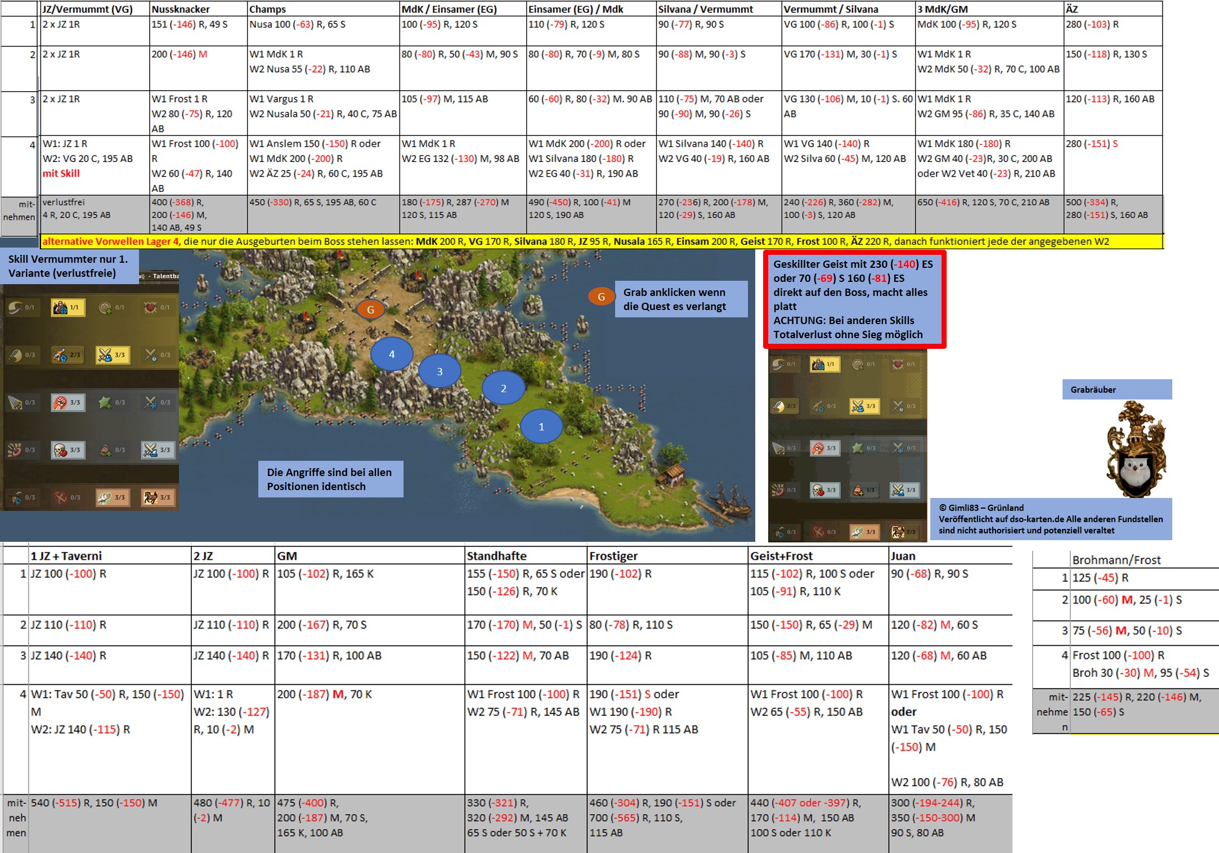
Task: Select the horse skill showing 2/3
Action: click(904, 532)
